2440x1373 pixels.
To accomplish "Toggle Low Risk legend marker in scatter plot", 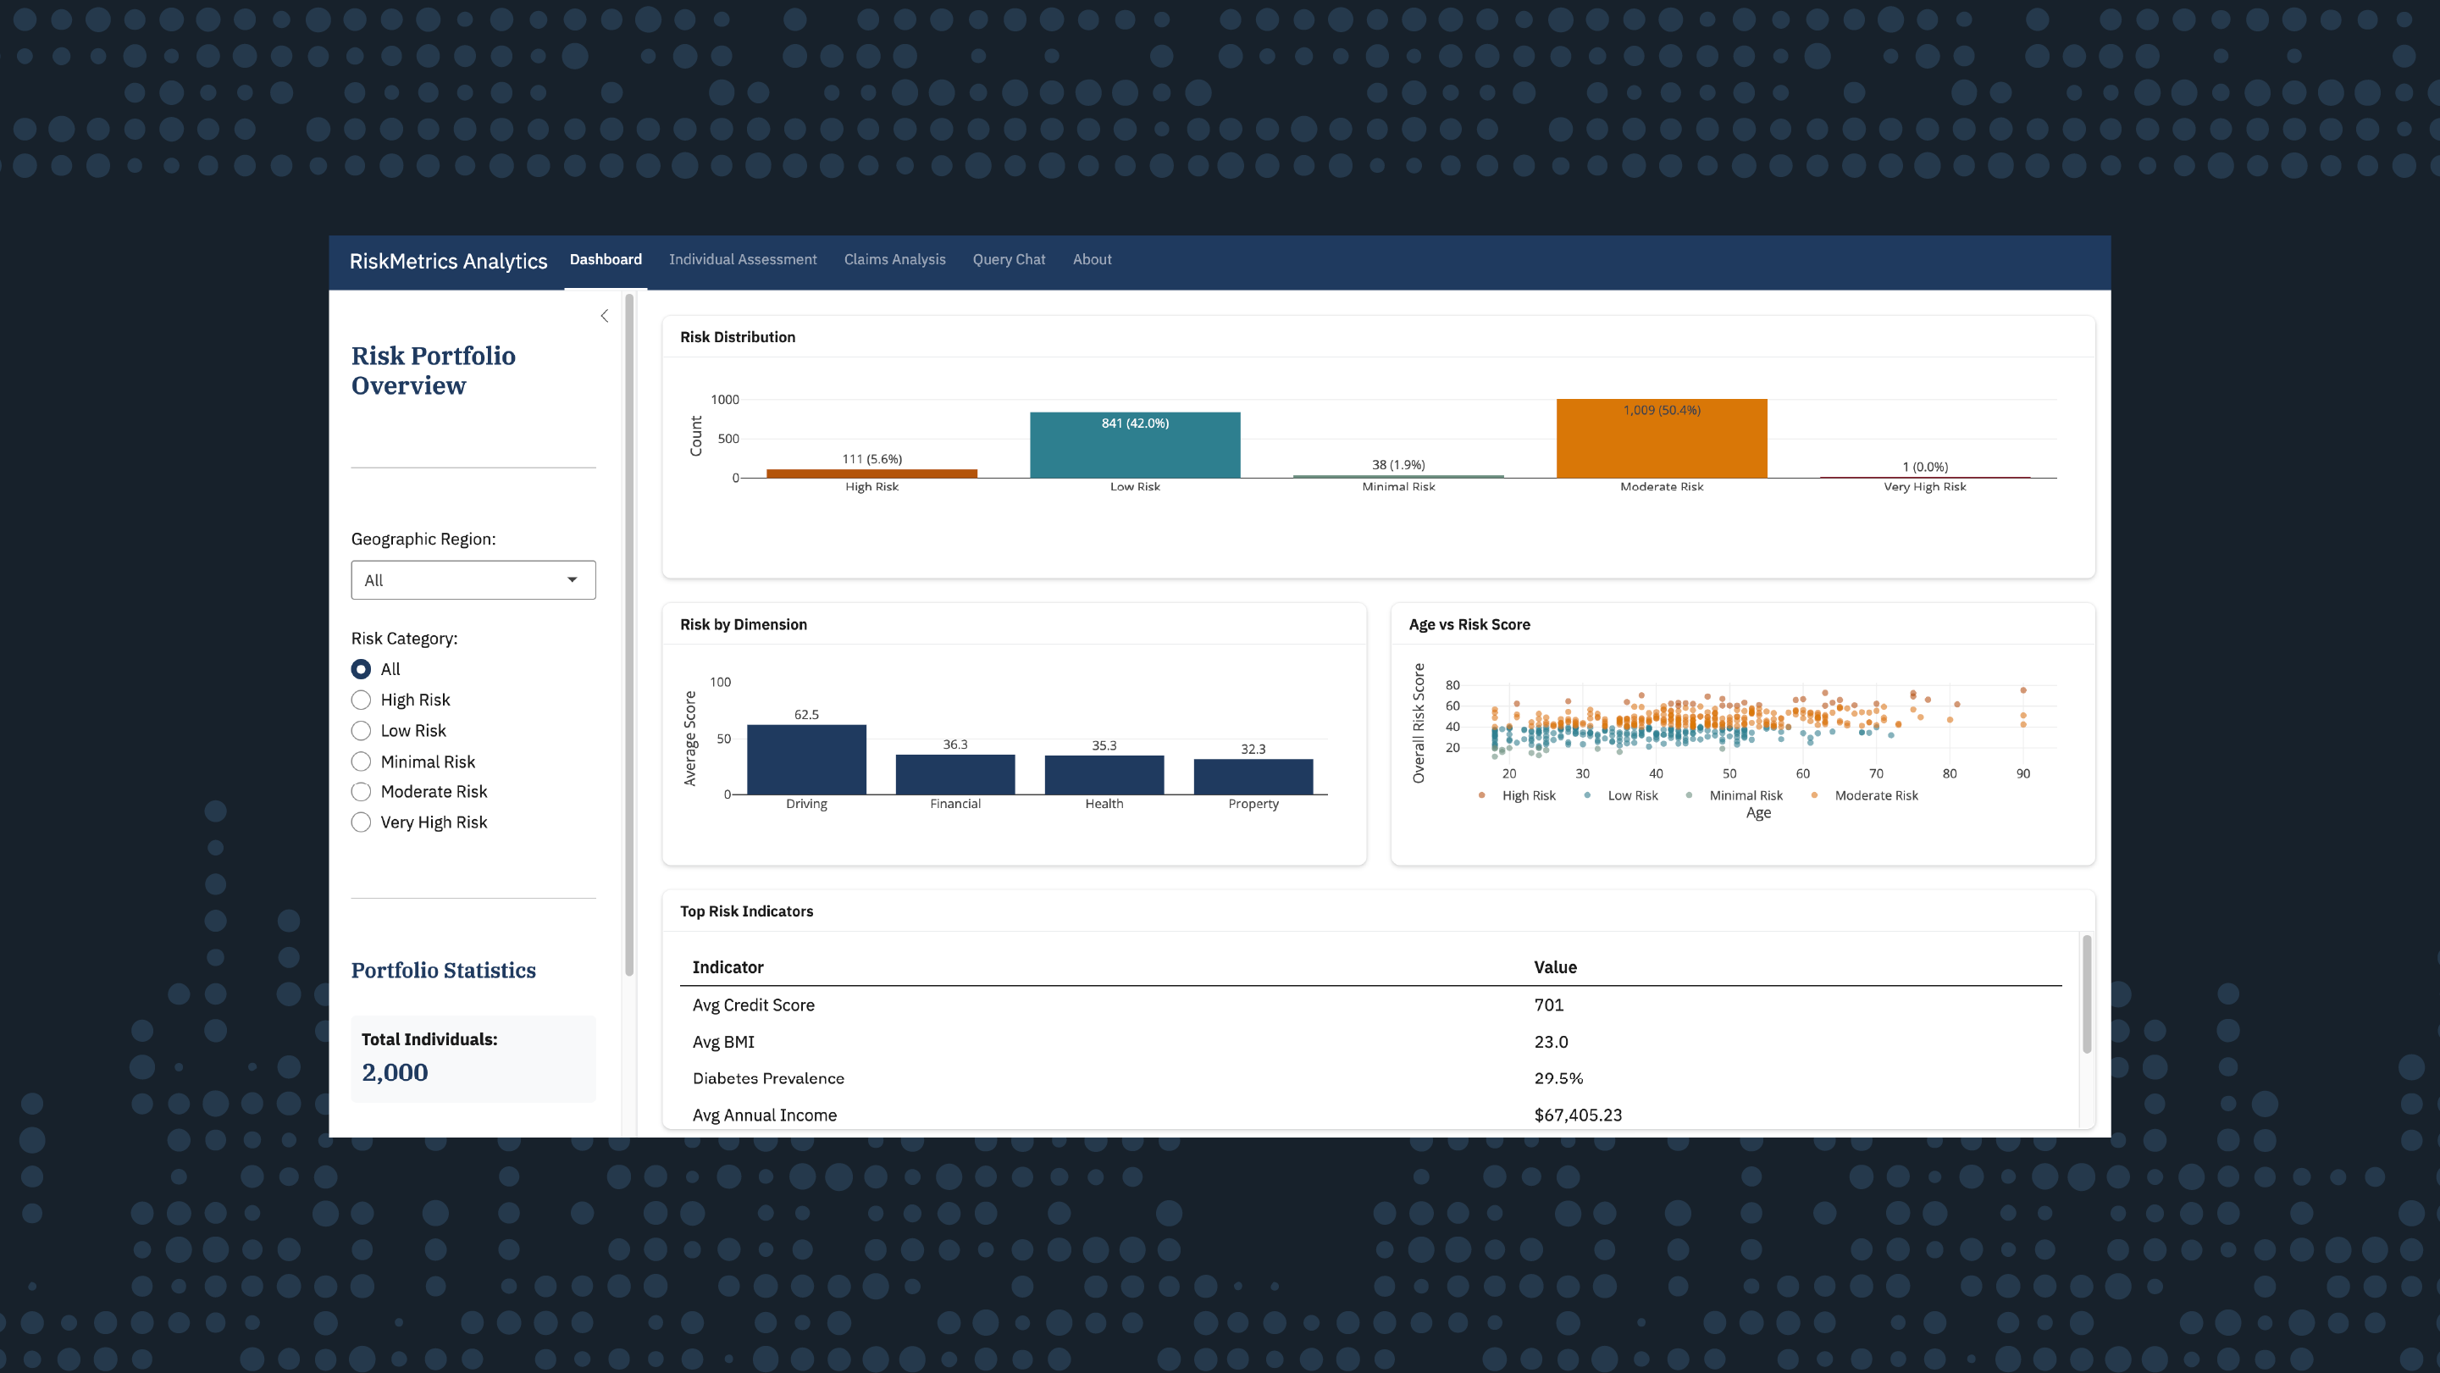I will click(1586, 796).
